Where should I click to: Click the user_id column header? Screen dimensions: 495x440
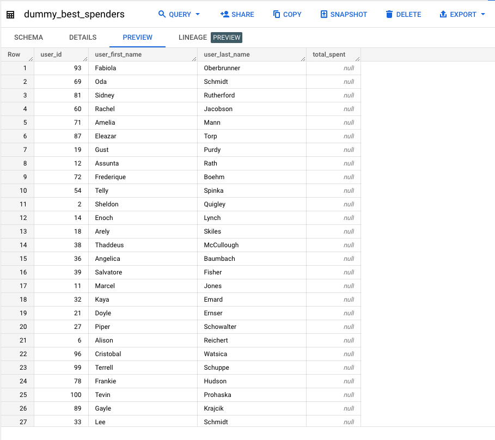[52, 54]
